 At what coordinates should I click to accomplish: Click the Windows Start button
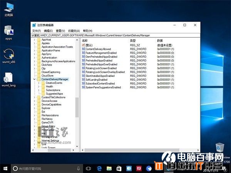(5, 169)
